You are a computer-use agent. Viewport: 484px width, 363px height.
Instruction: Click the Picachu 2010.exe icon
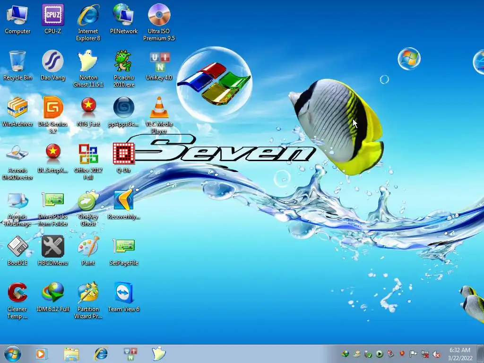[x=124, y=69]
